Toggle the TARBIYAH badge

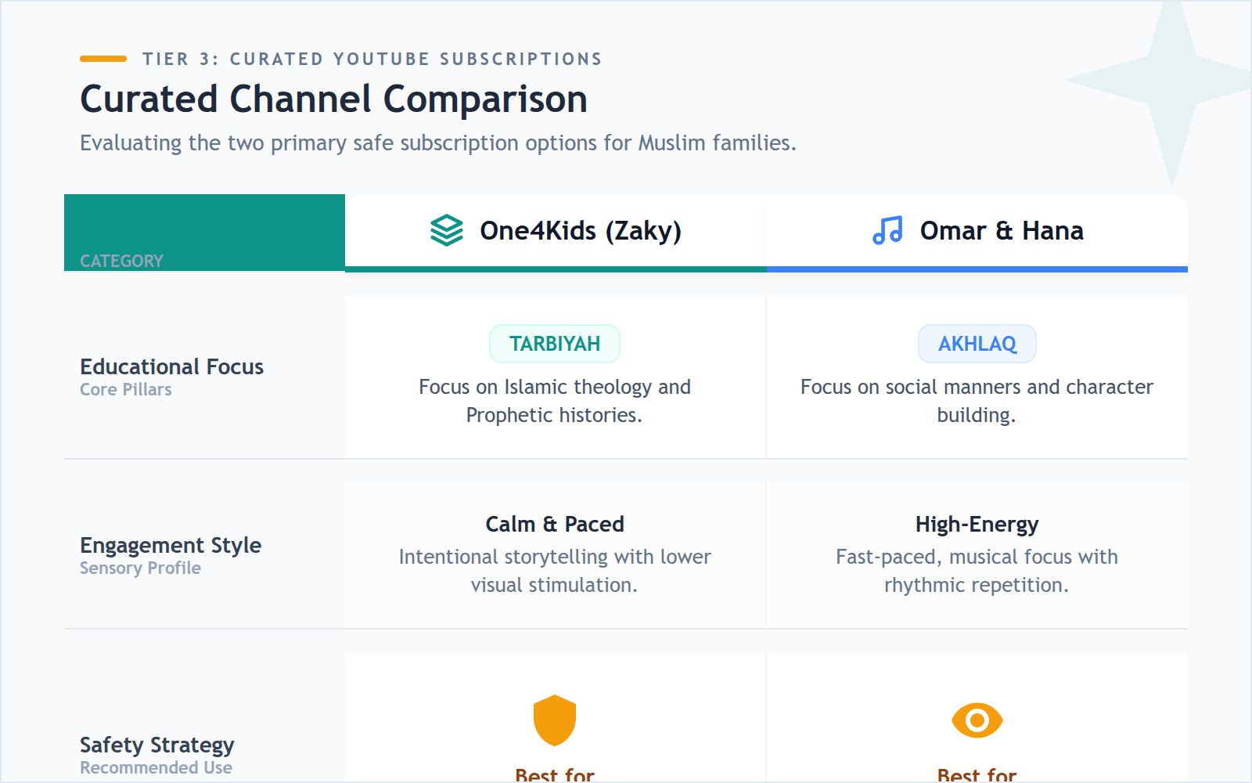coord(555,343)
